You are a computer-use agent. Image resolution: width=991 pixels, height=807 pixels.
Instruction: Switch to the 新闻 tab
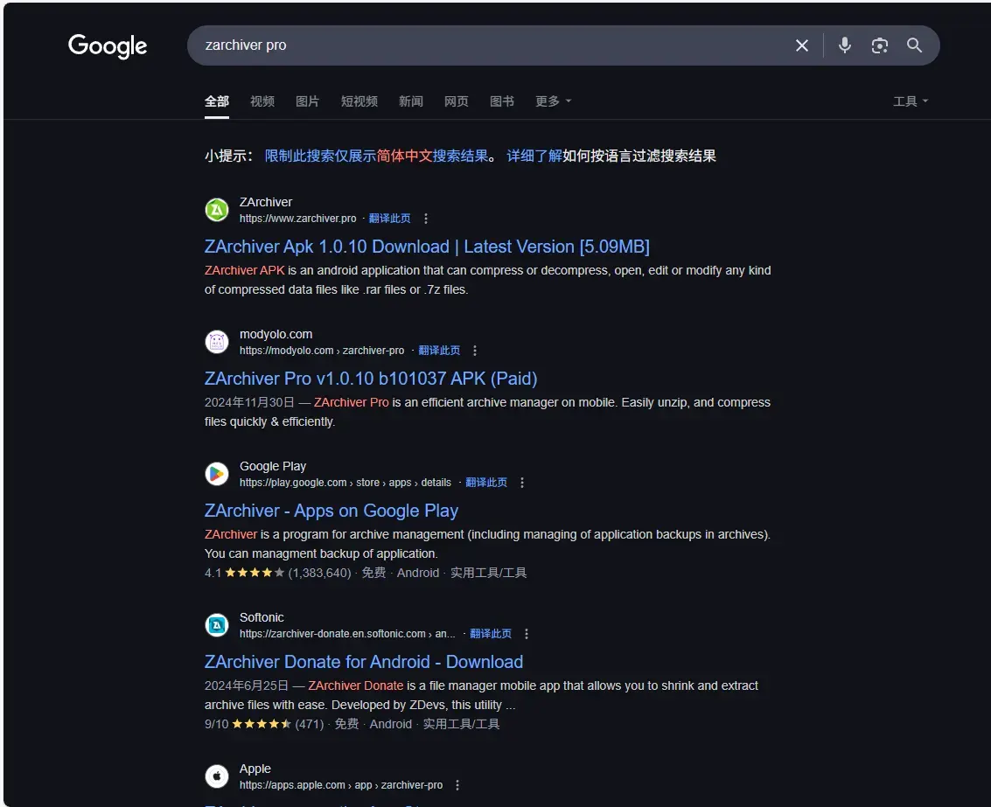click(x=411, y=101)
